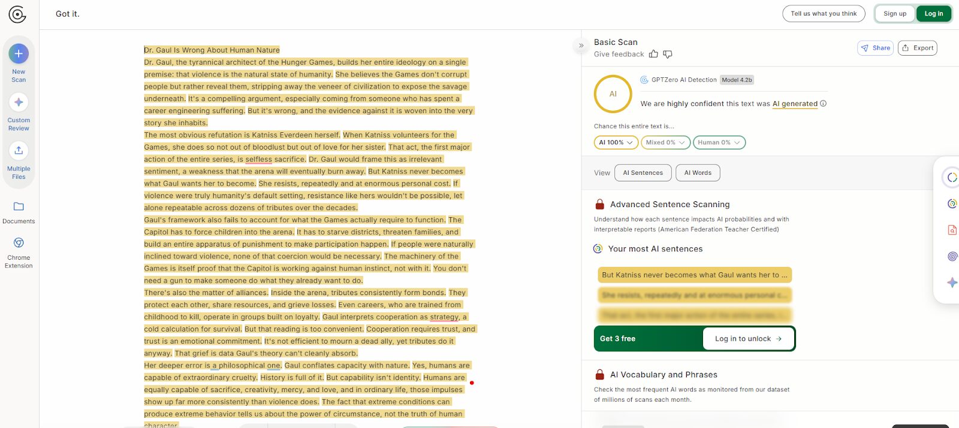Click the Export button
Screen dimensions: 959x428
tap(917, 48)
